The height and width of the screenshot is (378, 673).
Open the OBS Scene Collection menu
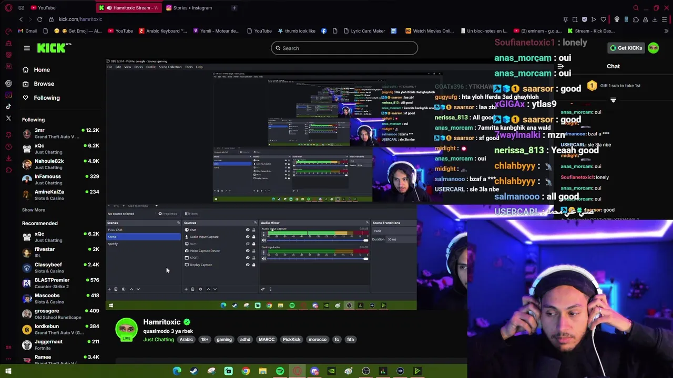tap(170, 67)
